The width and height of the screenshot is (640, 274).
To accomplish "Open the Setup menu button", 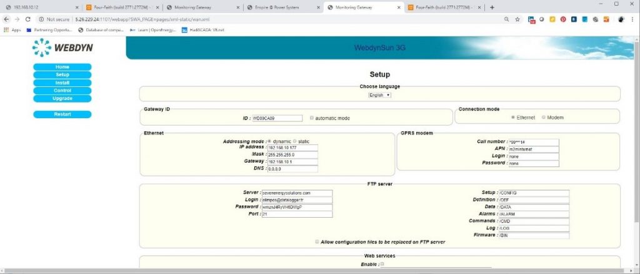I will 62,74.
